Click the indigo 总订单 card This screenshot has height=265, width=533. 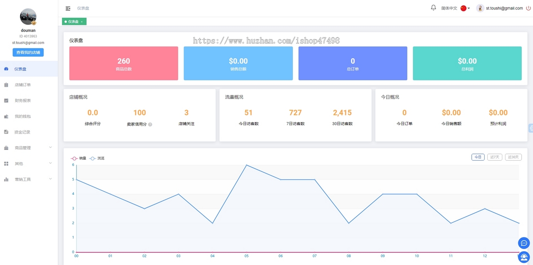tap(353, 63)
